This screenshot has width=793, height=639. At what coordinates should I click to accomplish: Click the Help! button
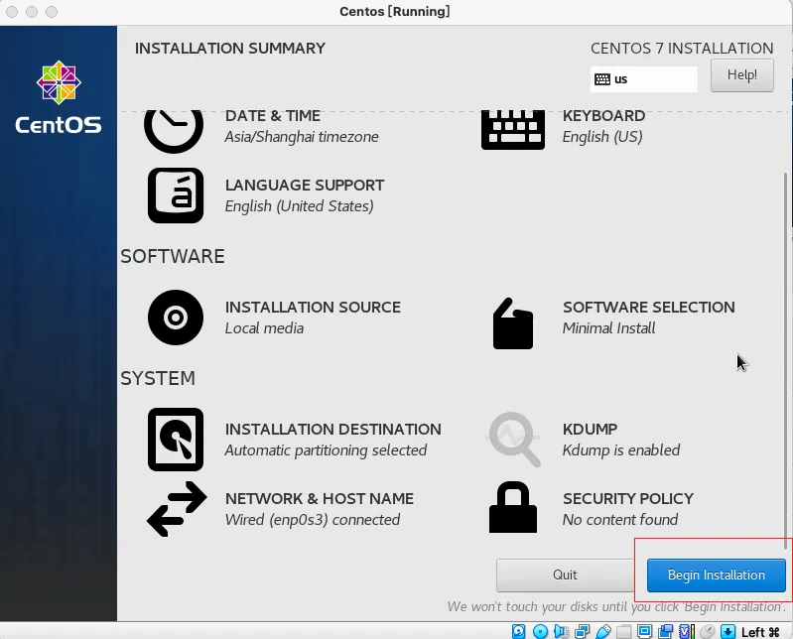coord(742,75)
